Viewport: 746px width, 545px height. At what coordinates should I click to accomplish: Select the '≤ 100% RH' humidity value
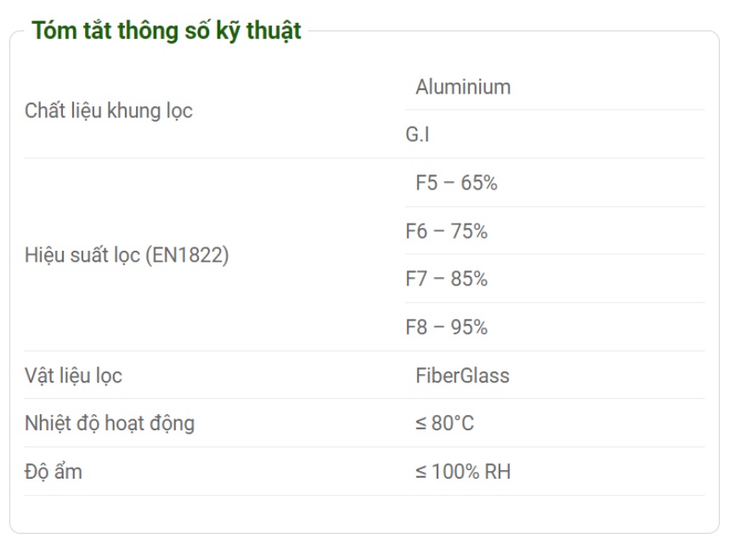(463, 472)
